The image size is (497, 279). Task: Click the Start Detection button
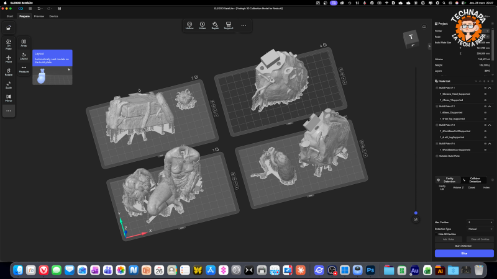[x=464, y=246]
